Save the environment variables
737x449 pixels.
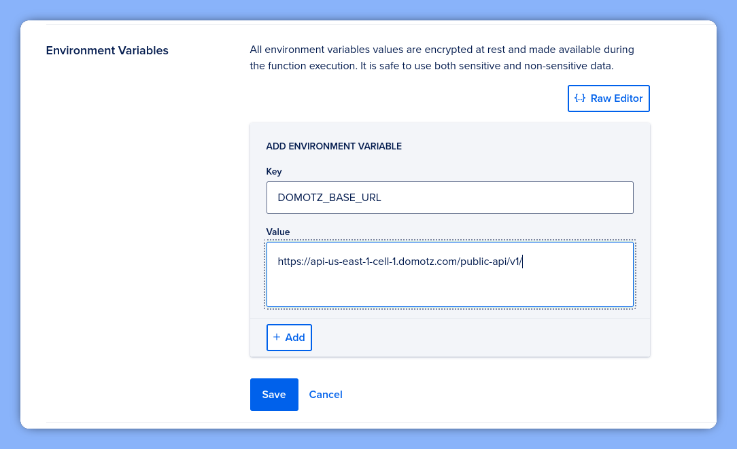[x=274, y=394]
